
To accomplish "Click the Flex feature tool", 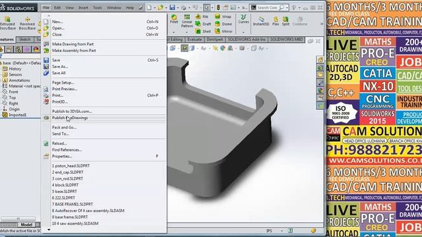I will [276, 21].
